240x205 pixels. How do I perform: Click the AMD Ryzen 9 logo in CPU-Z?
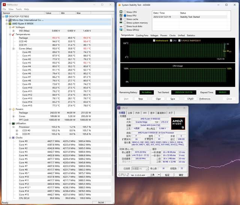coord(178,123)
